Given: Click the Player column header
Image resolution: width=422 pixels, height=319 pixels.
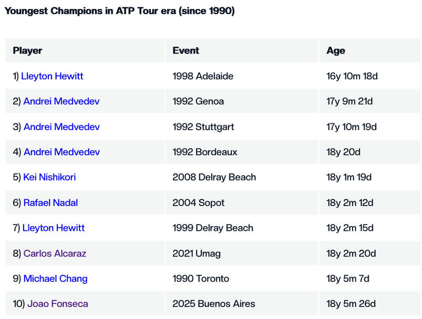Looking at the screenshot, I should click(27, 50).
